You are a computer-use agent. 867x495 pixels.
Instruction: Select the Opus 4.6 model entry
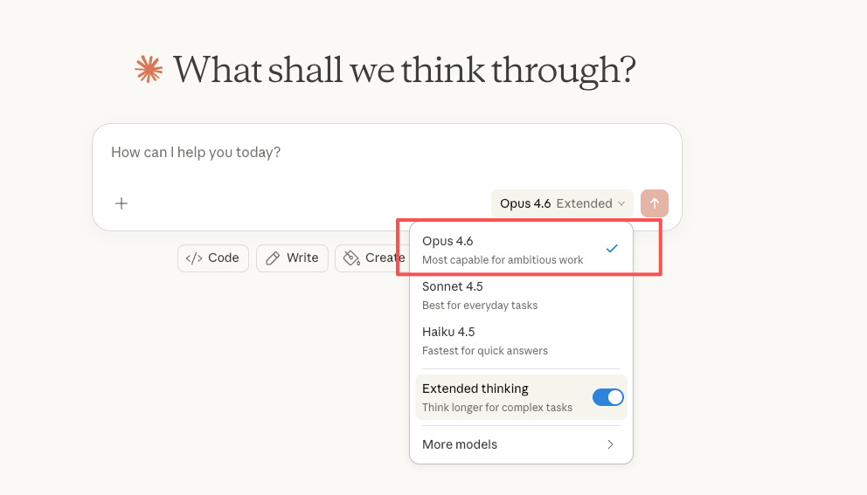(x=447, y=241)
